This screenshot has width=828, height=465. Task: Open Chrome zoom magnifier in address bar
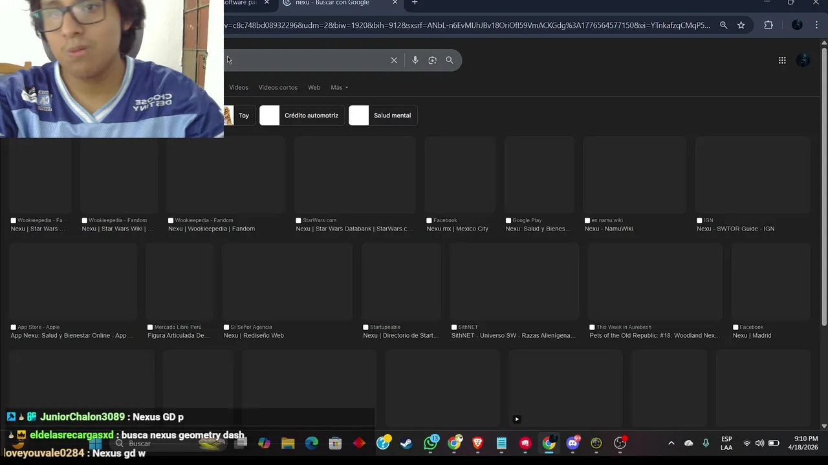click(x=724, y=25)
